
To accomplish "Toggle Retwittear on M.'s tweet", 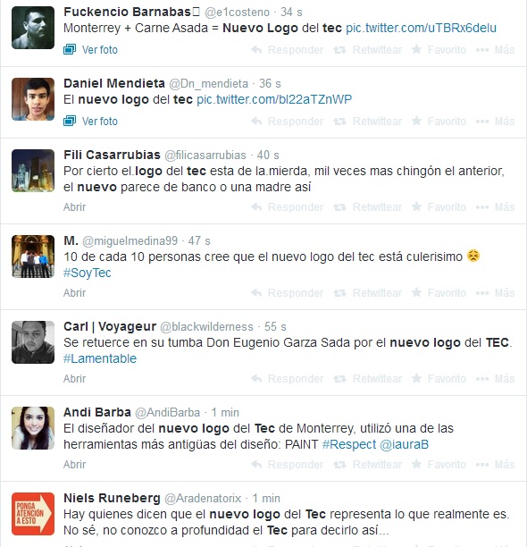I will (x=368, y=292).
